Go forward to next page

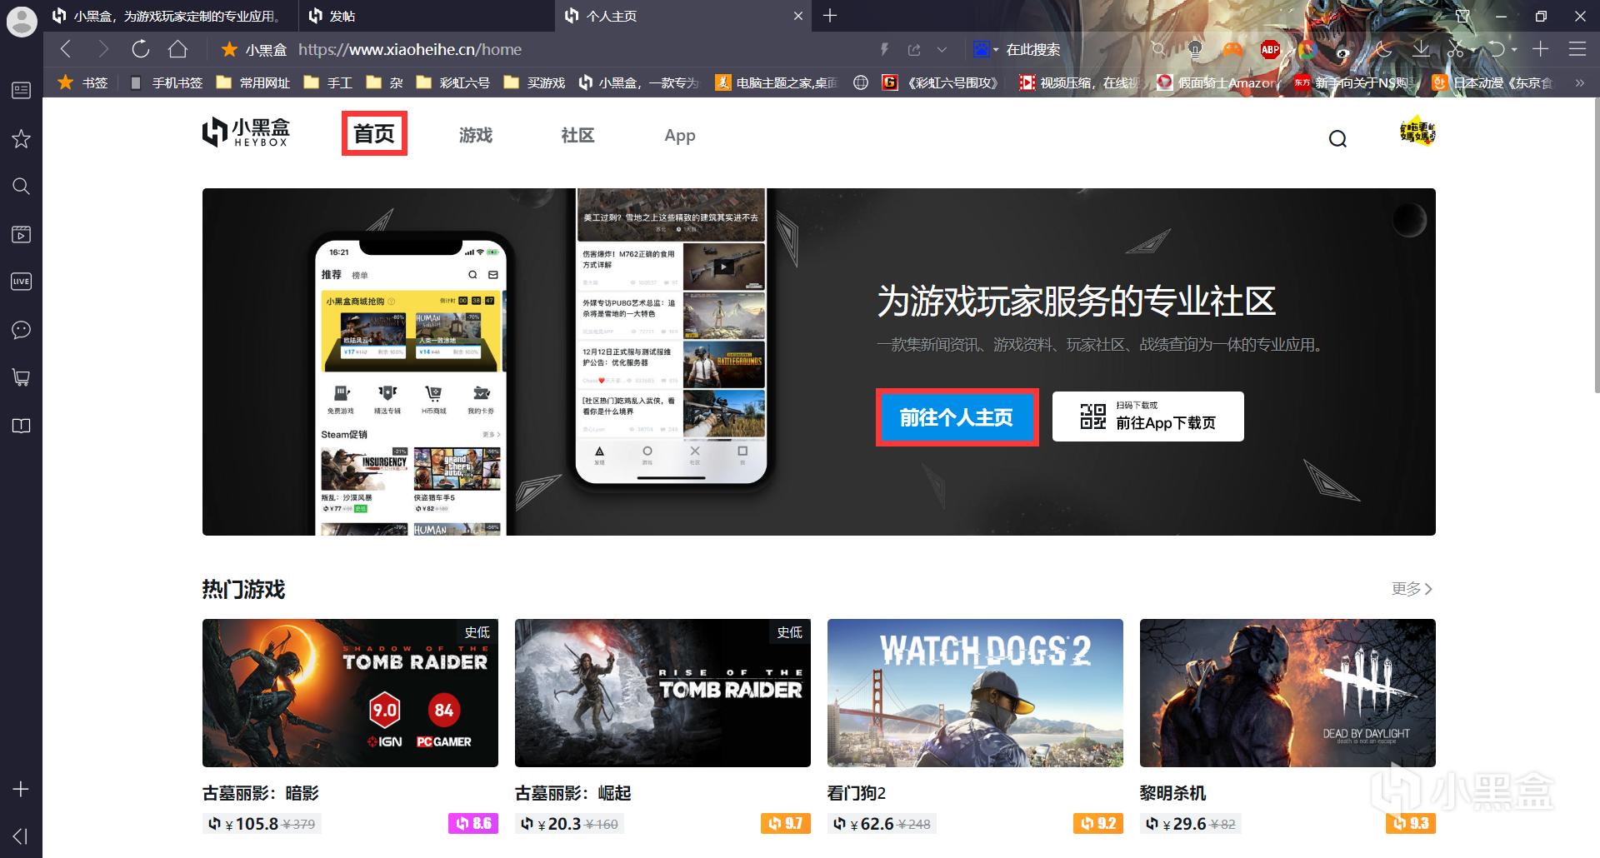(x=103, y=49)
